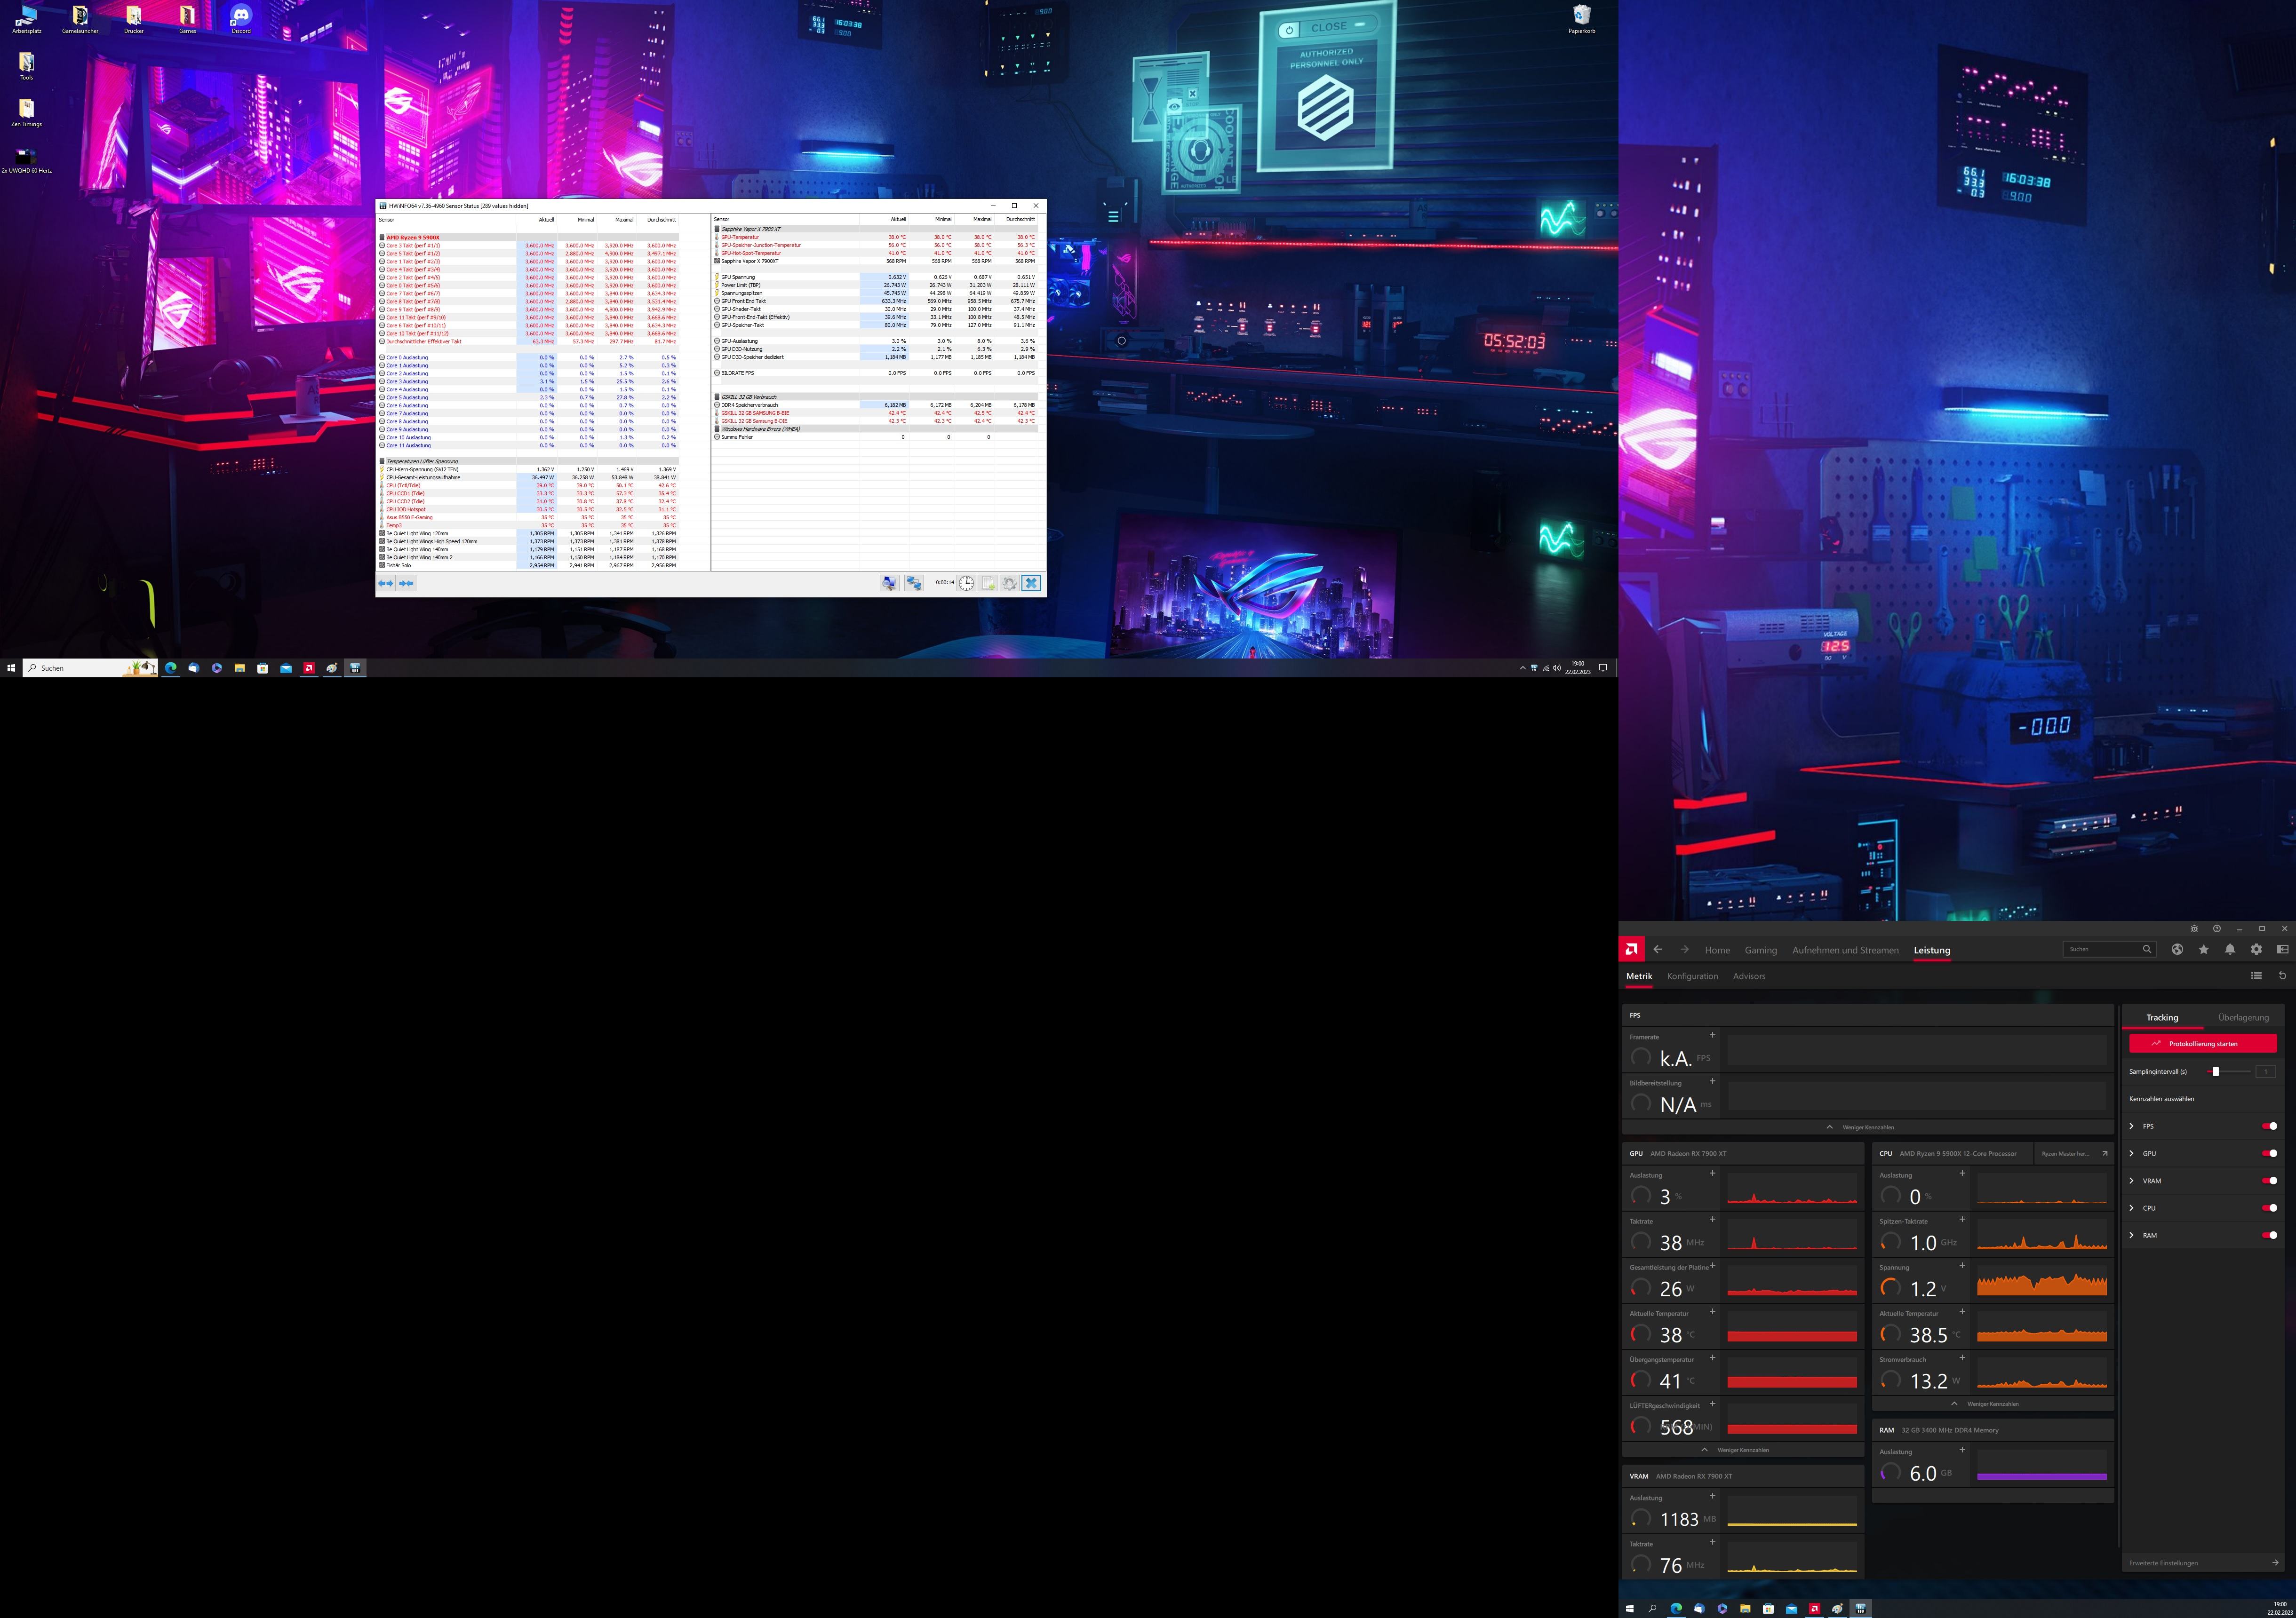Image resolution: width=2296 pixels, height=1618 pixels.
Task: Open Windows Start button on main taskbar
Action: [x=11, y=668]
